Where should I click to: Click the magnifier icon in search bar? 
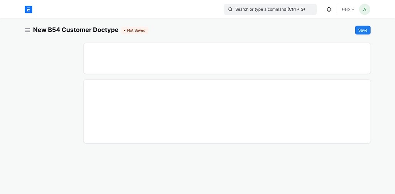pyautogui.click(x=230, y=9)
